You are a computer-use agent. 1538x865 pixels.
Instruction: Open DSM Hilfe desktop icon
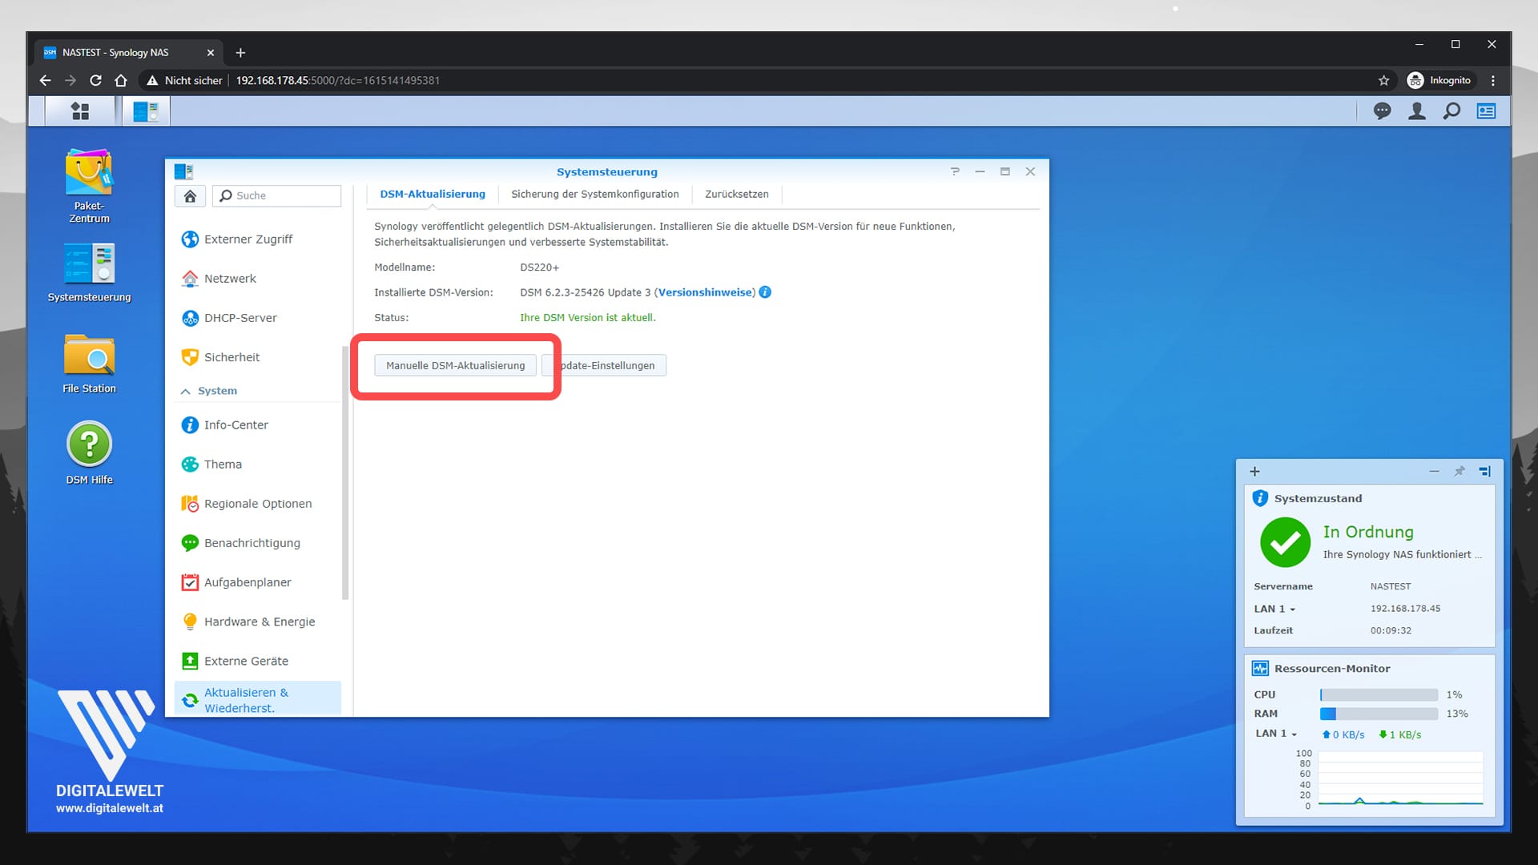[89, 453]
